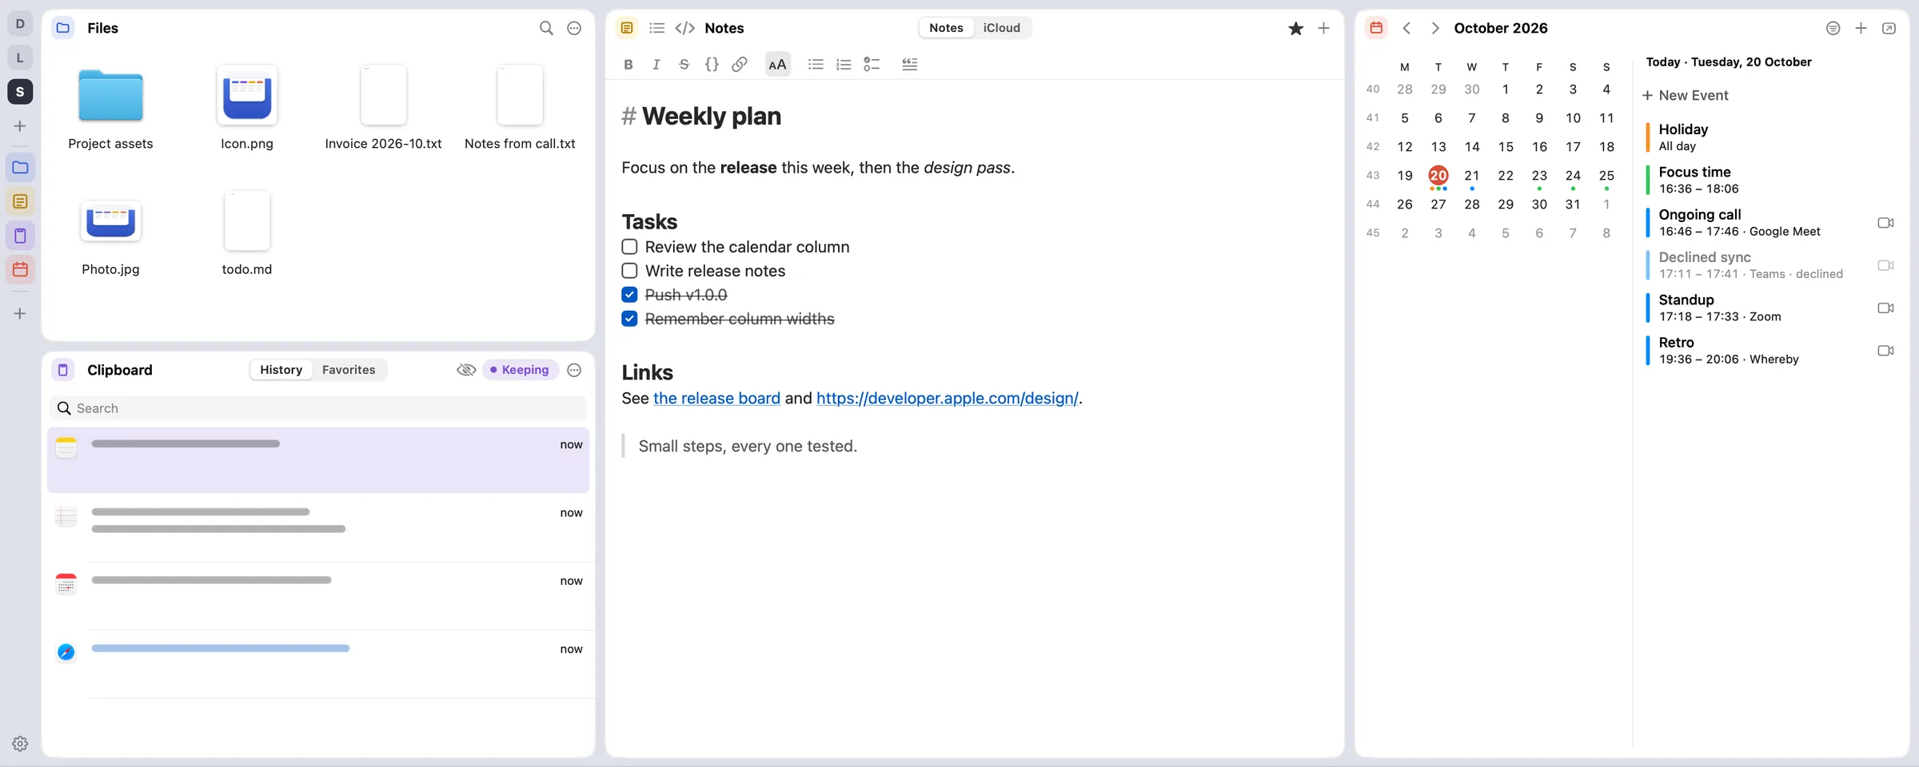The height and width of the screenshot is (767, 1919).
Task: Insert a block quote
Action: [910, 65]
